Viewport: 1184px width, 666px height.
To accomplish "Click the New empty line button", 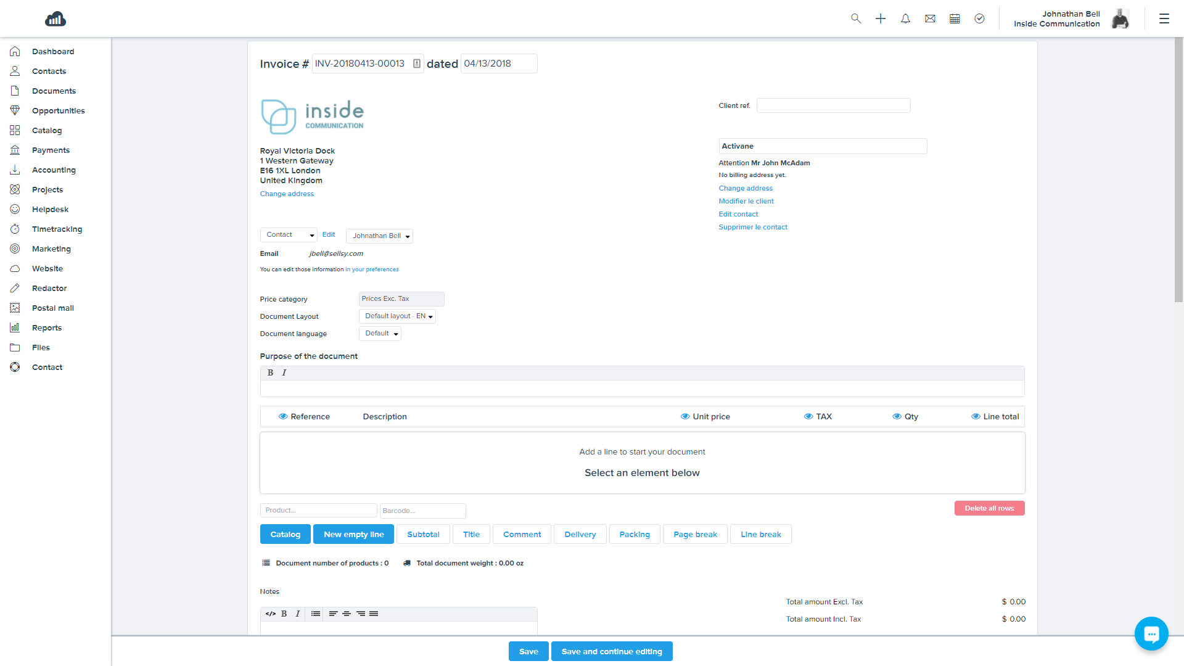I will coord(353,535).
